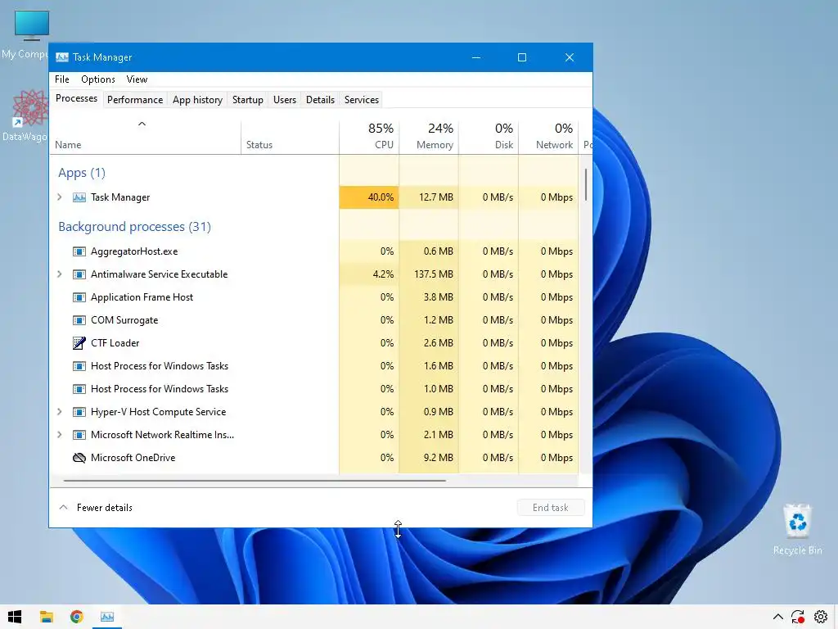Launch Google Chrome from the taskbar
838x629 pixels.
click(x=76, y=617)
